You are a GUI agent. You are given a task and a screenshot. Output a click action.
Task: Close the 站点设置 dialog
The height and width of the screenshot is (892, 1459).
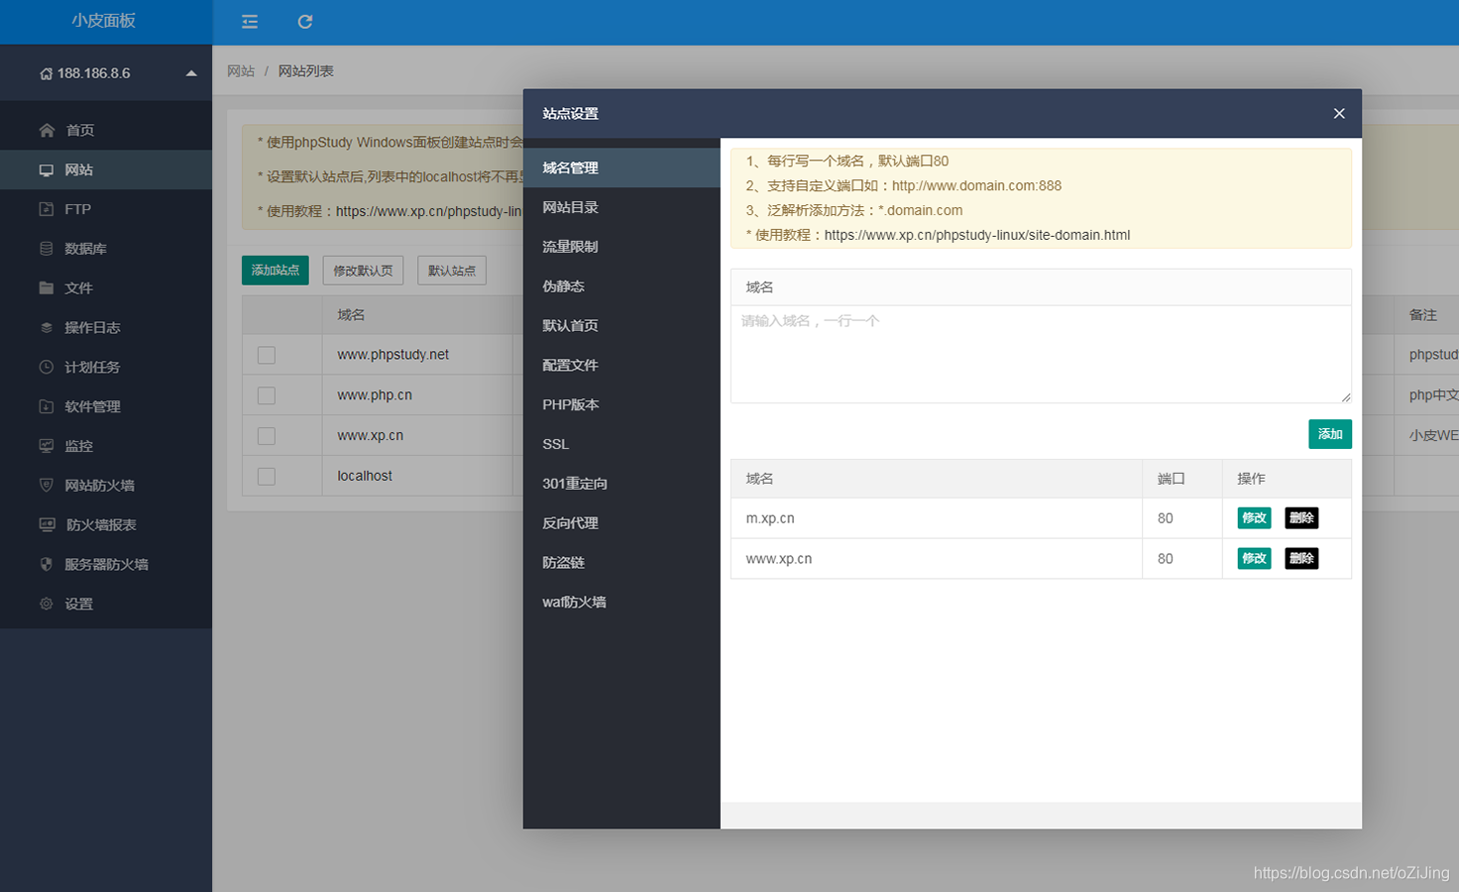click(1339, 114)
